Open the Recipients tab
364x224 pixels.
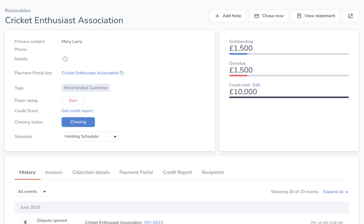click(212, 172)
